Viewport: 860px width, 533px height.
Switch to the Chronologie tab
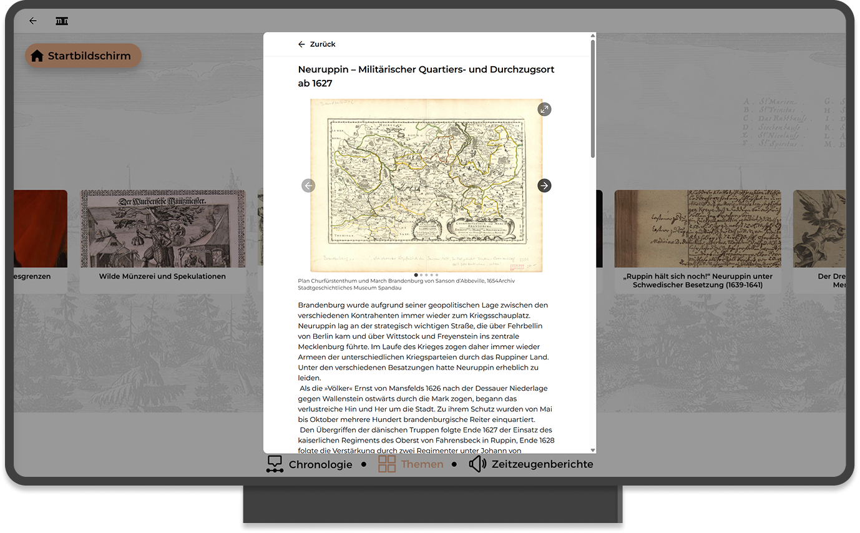point(309,464)
